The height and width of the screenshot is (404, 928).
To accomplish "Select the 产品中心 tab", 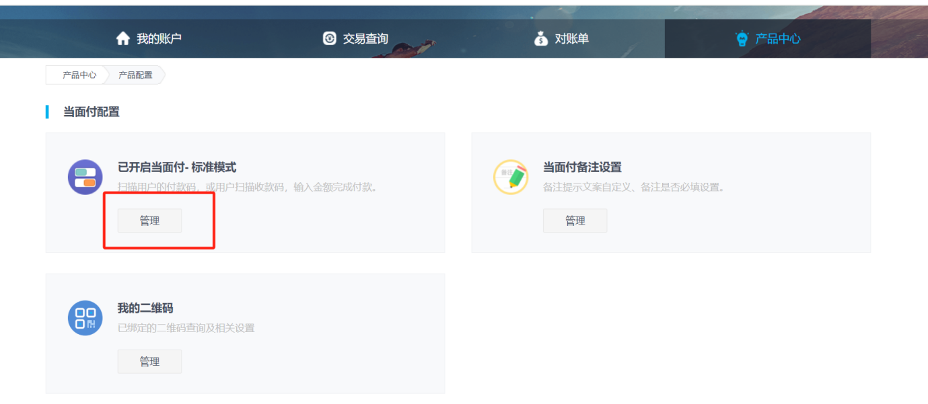I will pos(768,39).
